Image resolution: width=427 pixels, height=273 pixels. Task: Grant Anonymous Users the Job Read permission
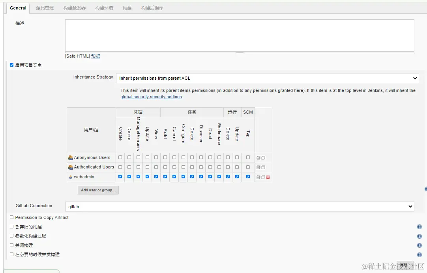[210, 157]
